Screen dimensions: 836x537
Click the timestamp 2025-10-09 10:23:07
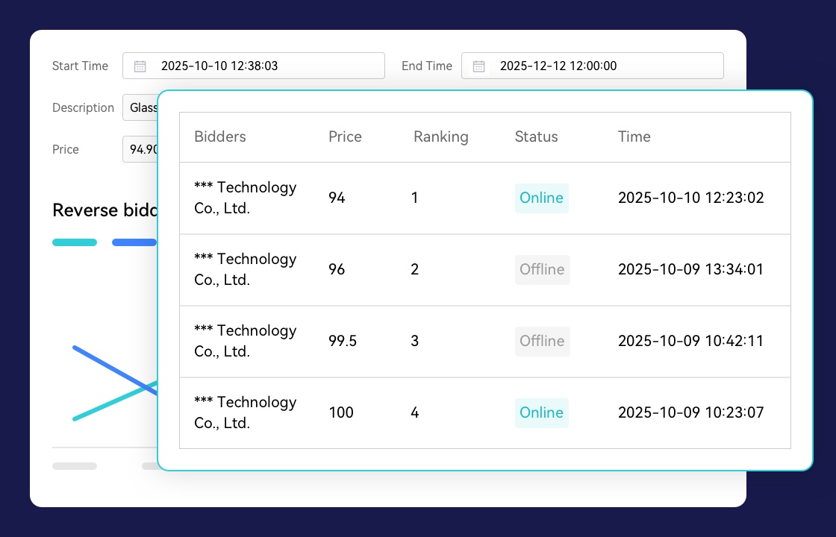[690, 413]
